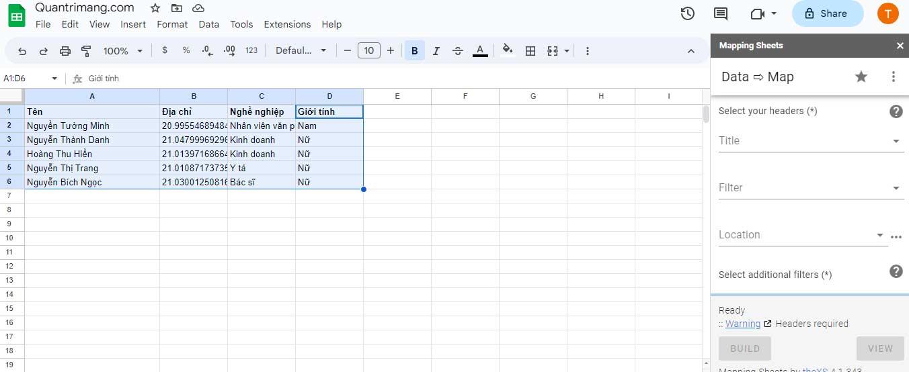Image resolution: width=909 pixels, height=372 pixels.
Task: Open the 123 more formats menu
Action: 251,50
